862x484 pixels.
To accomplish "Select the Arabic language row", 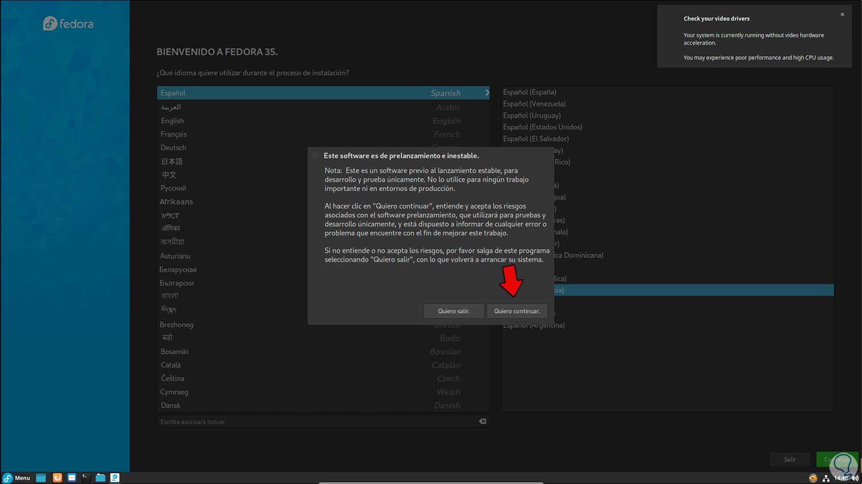I will click(x=323, y=107).
